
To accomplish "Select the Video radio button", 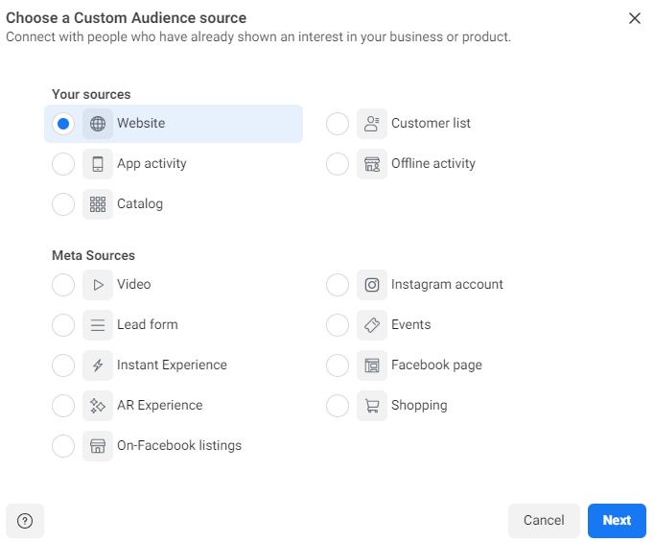I will click(x=63, y=285).
